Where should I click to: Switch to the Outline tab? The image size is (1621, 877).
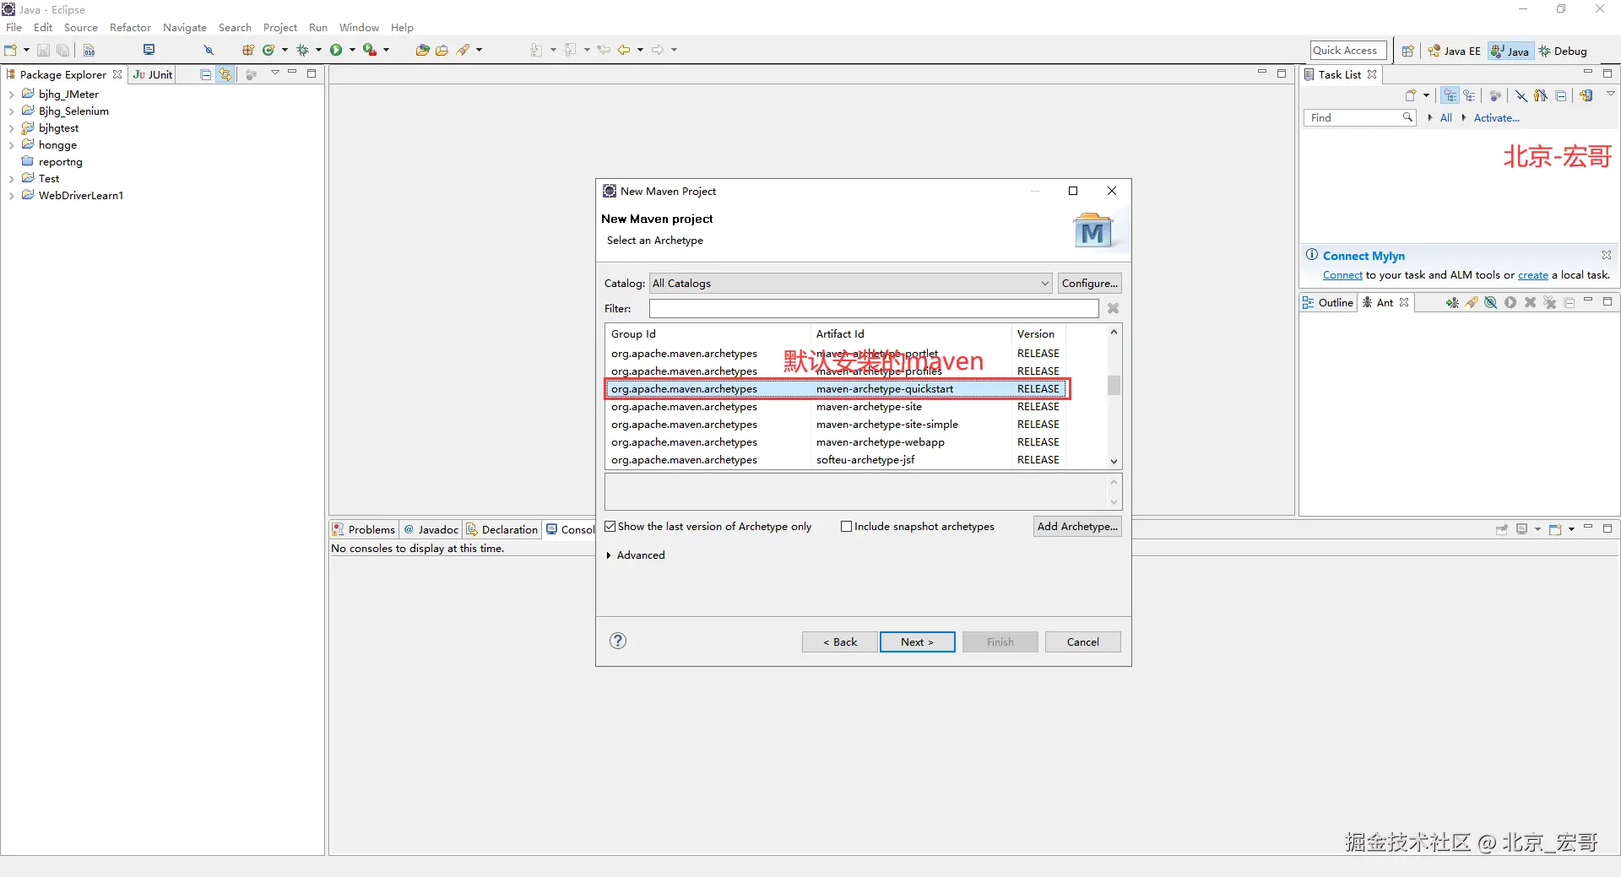pos(1328,302)
